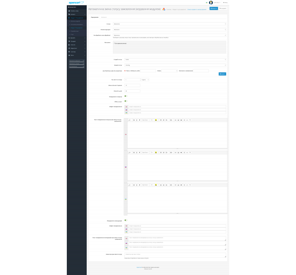Click the OpenCart logo in the header

point(76,3)
